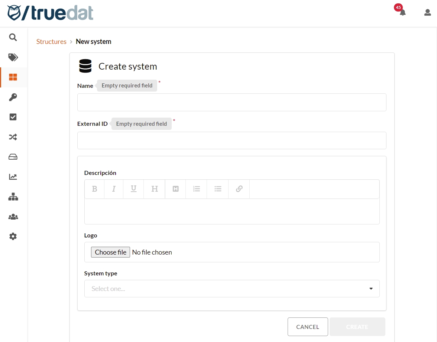
Task: Open the user account menu
Action: tap(427, 12)
